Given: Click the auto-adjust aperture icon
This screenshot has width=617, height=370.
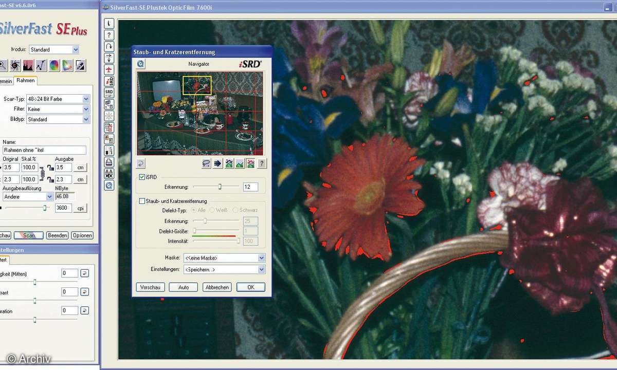Looking at the screenshot, I should coord(15,65).
